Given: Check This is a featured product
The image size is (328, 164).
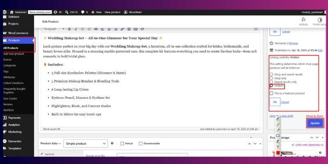Looking at the screenshot, I should (271, 93).
